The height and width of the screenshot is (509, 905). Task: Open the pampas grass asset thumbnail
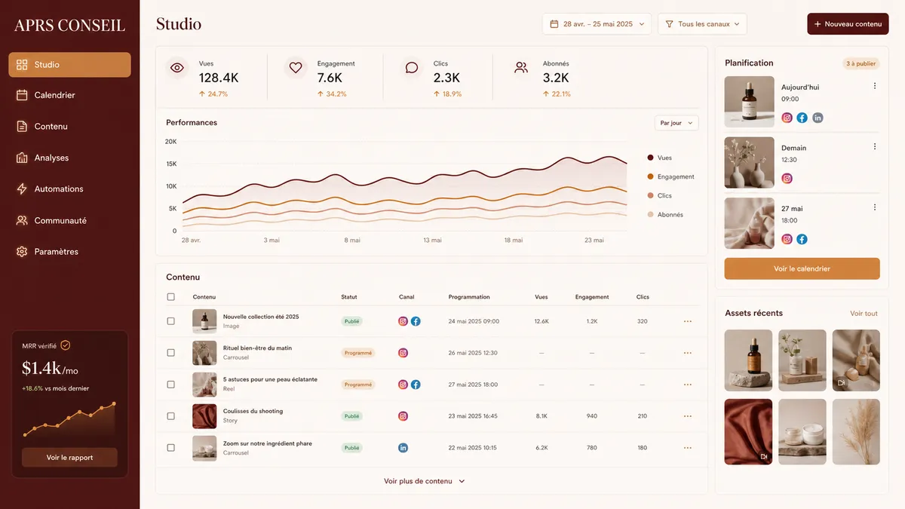pos(856,431)
